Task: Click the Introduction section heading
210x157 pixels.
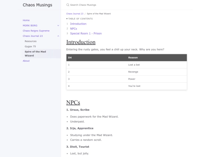Action: pos(81,42)
